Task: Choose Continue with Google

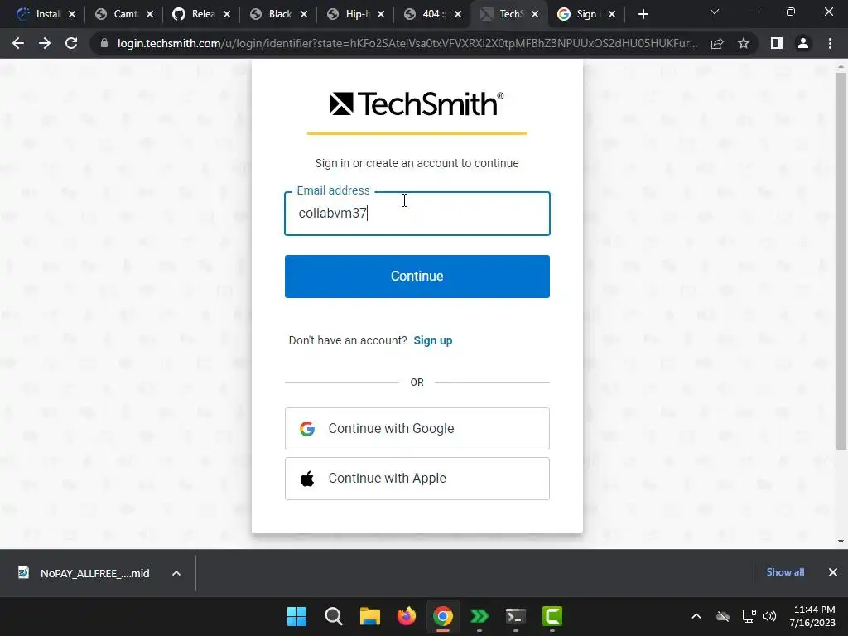Action: coord(417,429)
